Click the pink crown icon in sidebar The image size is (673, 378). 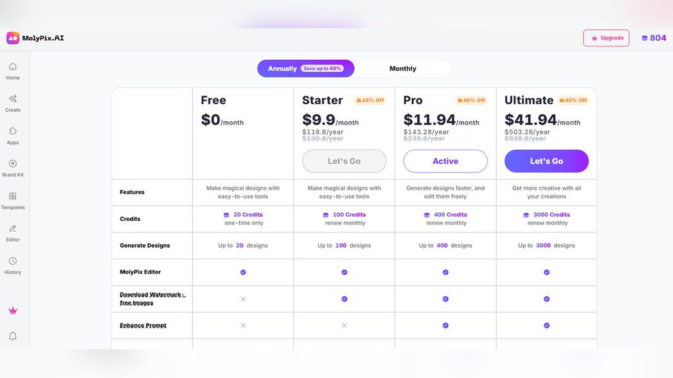[13, 310]
